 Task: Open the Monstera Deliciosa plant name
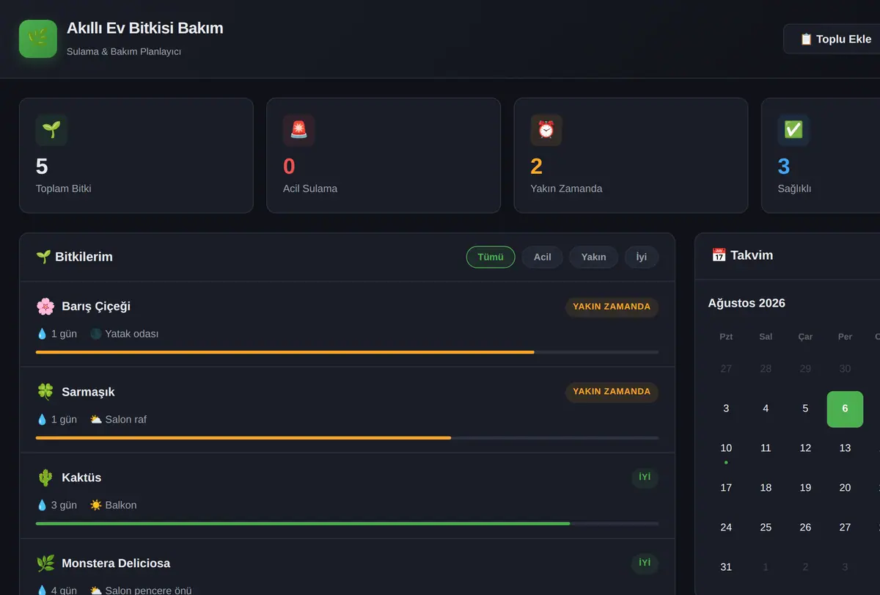tap(116, 563)
